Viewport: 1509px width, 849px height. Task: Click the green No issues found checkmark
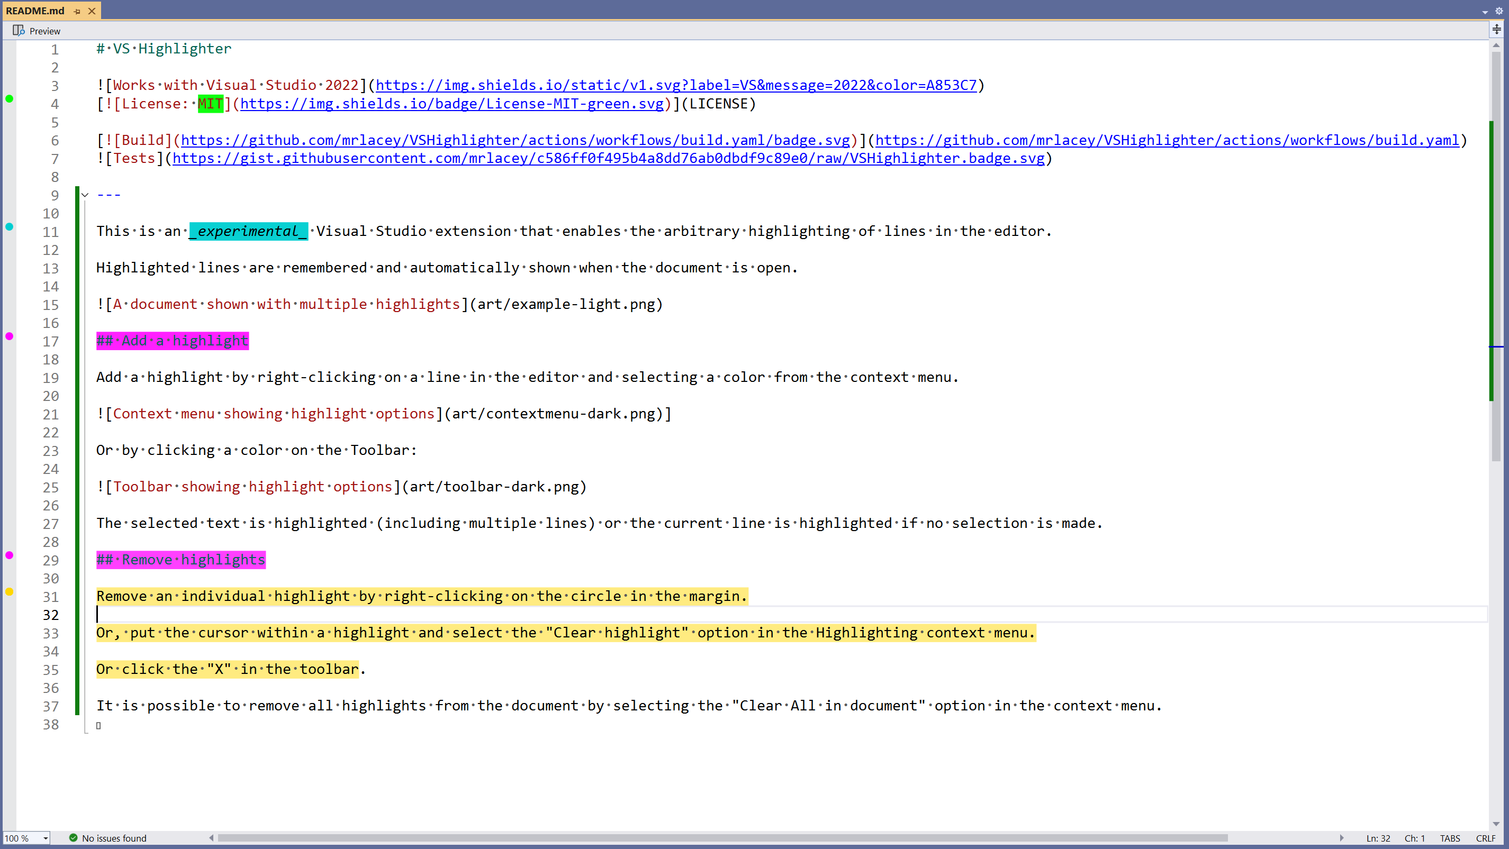point(73,838)
